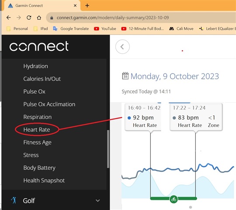The width and height of the screenshot is (236, 210).
Task: Click the padlock site info icon
Action: pos(52,18)
